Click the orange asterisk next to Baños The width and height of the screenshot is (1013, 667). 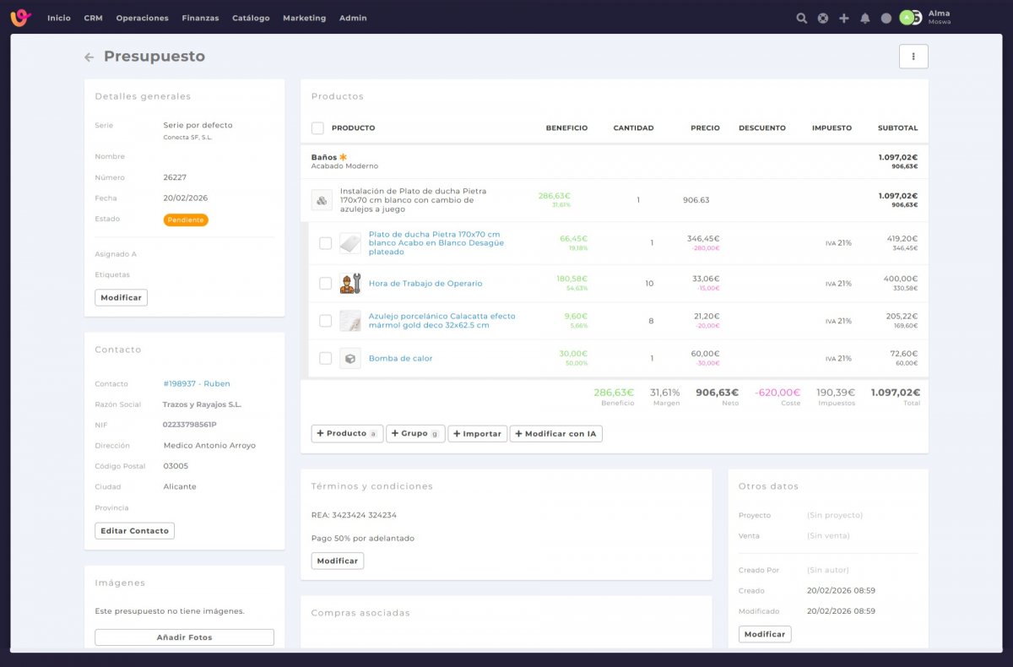(x=344, y=157)
